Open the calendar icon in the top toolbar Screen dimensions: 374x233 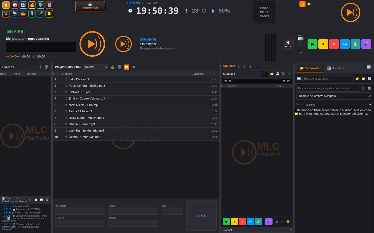15,5
